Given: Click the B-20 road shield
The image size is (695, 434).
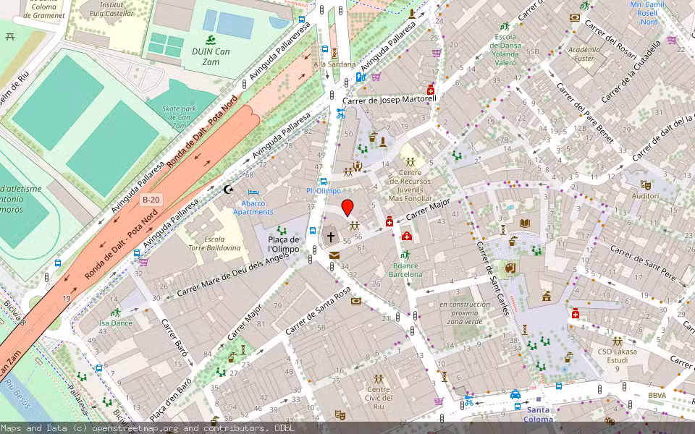Looking at the screenshot, I should 151,200.
